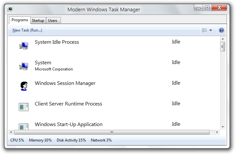Click the System Idle Process computer icon

tap(24, 46)
